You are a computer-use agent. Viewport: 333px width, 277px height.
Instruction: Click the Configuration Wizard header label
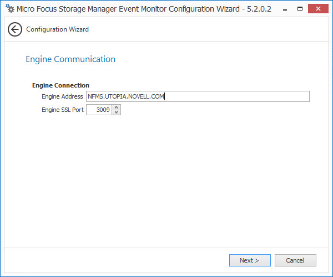coord(57,29)
